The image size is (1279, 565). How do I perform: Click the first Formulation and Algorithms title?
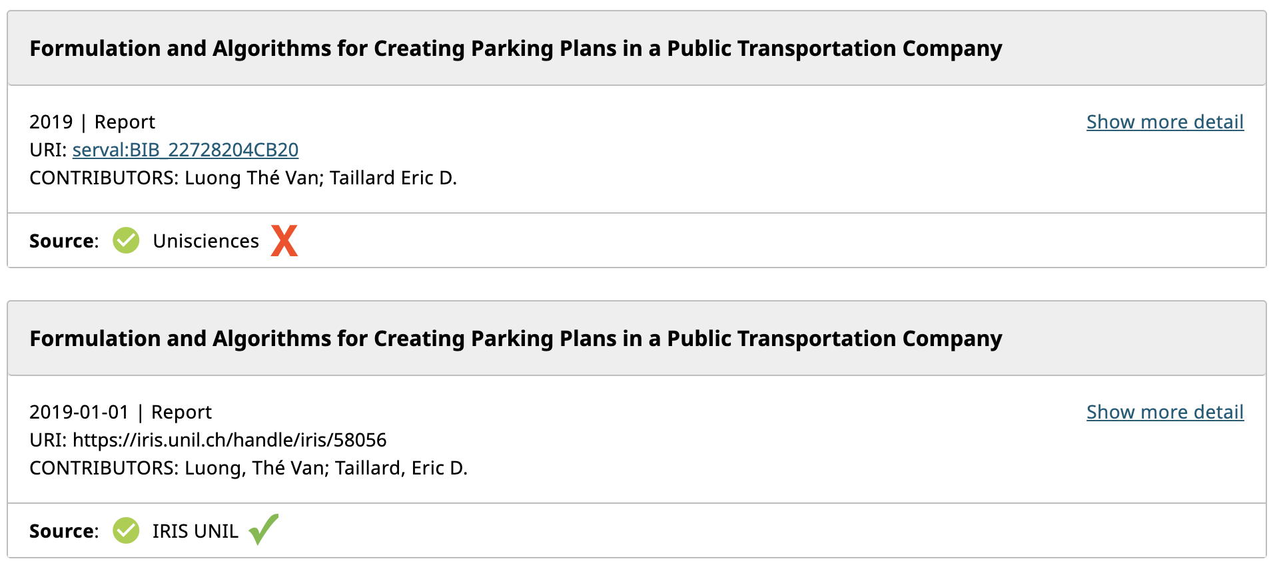click(516, 49)
